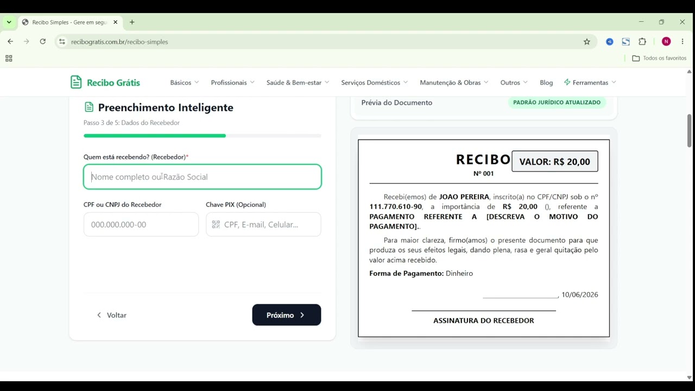Click the Chave PIX (Opcional) label
The width and height of the screenshot is (695, 391).
coord(236,205)
